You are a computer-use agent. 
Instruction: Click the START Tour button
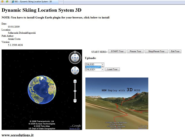point(117,52)
